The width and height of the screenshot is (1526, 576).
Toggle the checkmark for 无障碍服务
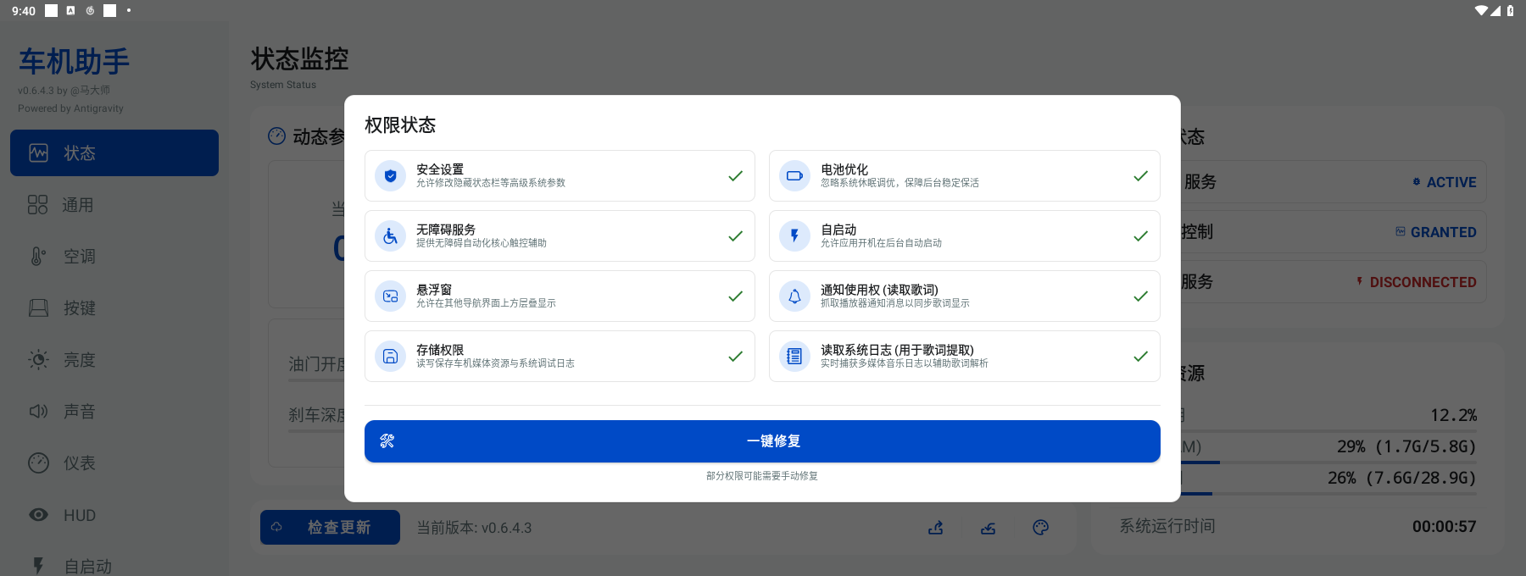click(736, 236)
